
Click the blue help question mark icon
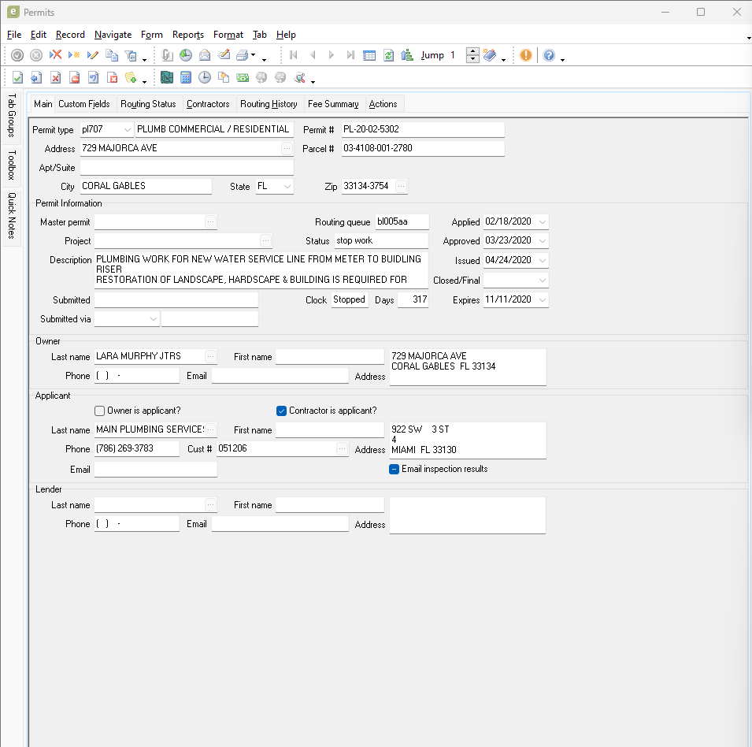coord(549,55)
